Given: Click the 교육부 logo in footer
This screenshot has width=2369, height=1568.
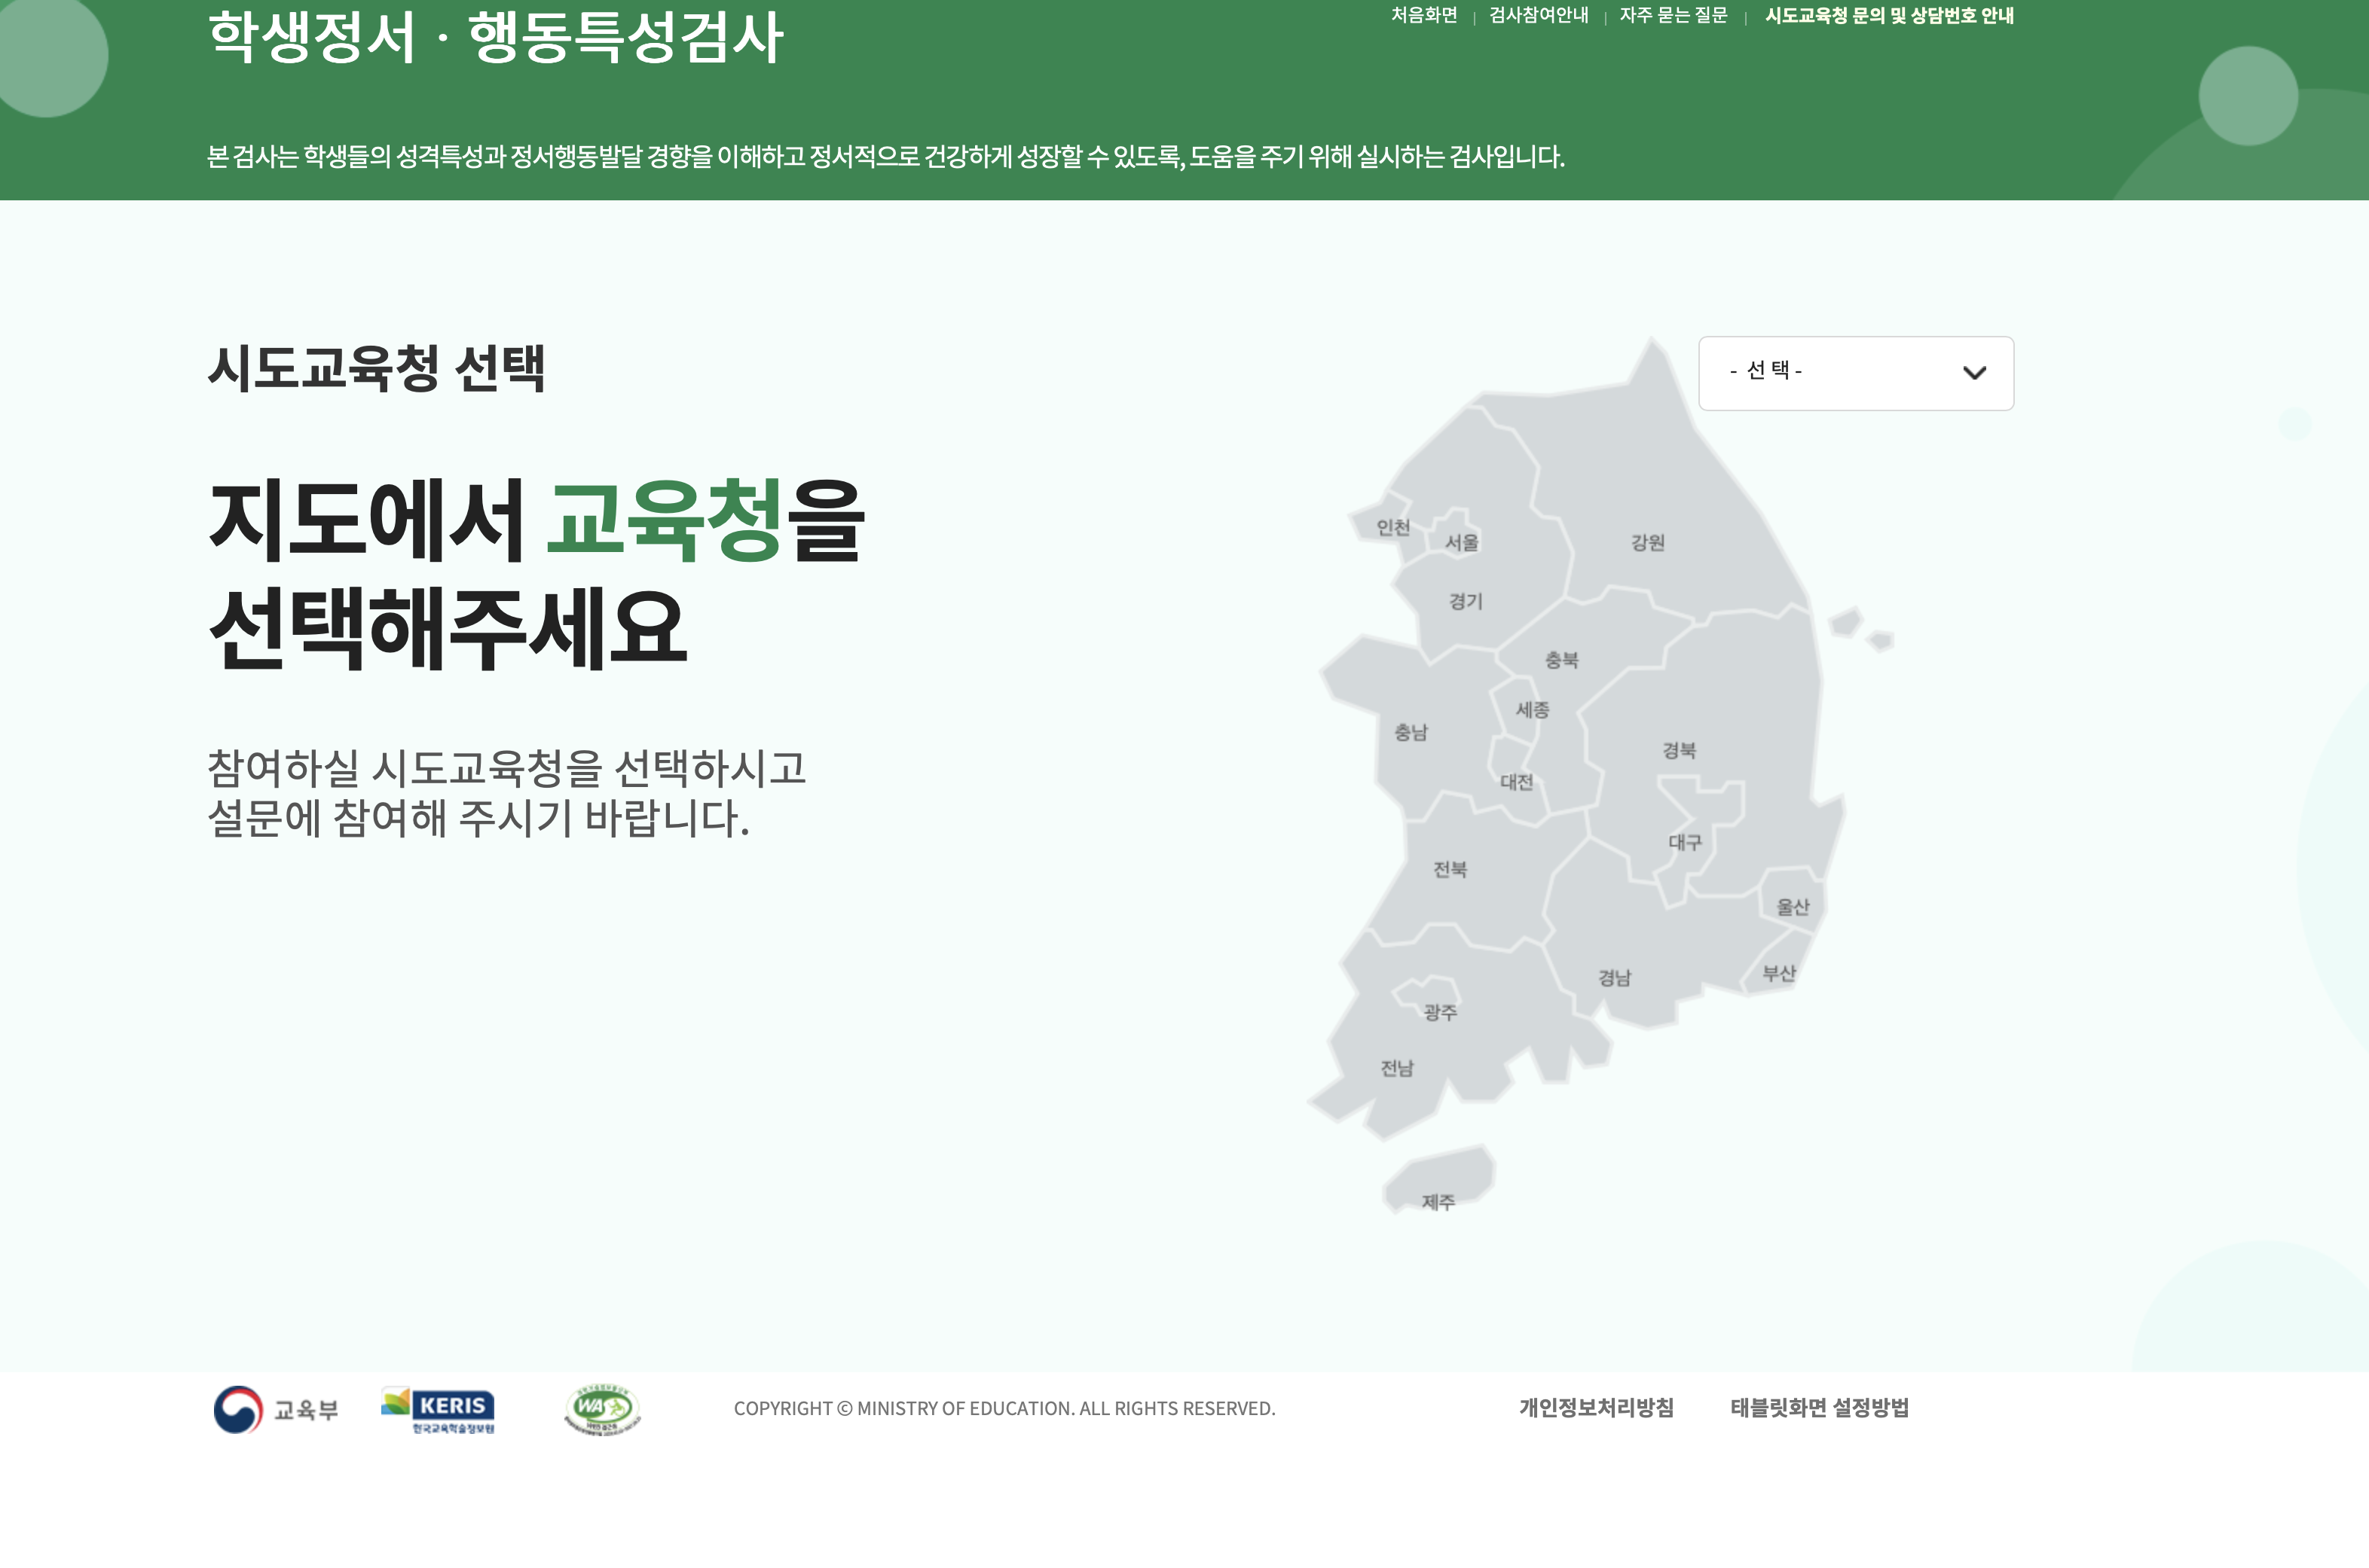Looking at the screenshot, I should point(276,1409).
